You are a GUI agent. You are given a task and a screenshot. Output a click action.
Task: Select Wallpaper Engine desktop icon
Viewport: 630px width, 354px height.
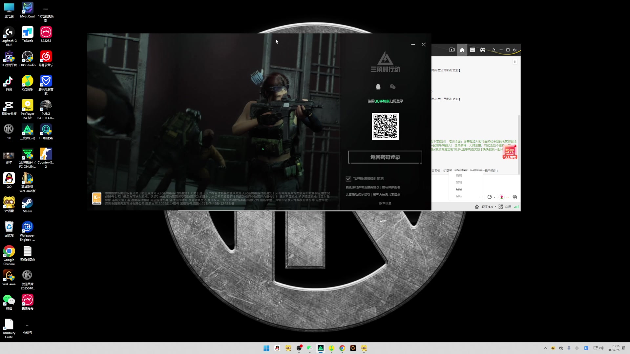coord(27,231)
